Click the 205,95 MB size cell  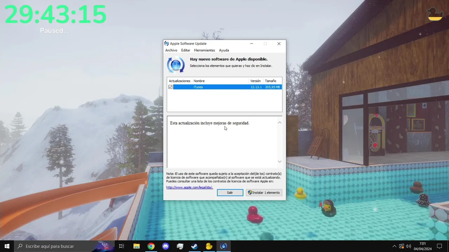pos(273,87)
